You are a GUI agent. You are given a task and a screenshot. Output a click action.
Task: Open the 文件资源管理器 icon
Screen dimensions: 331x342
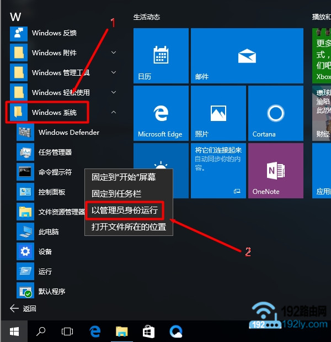coord(25,212)
